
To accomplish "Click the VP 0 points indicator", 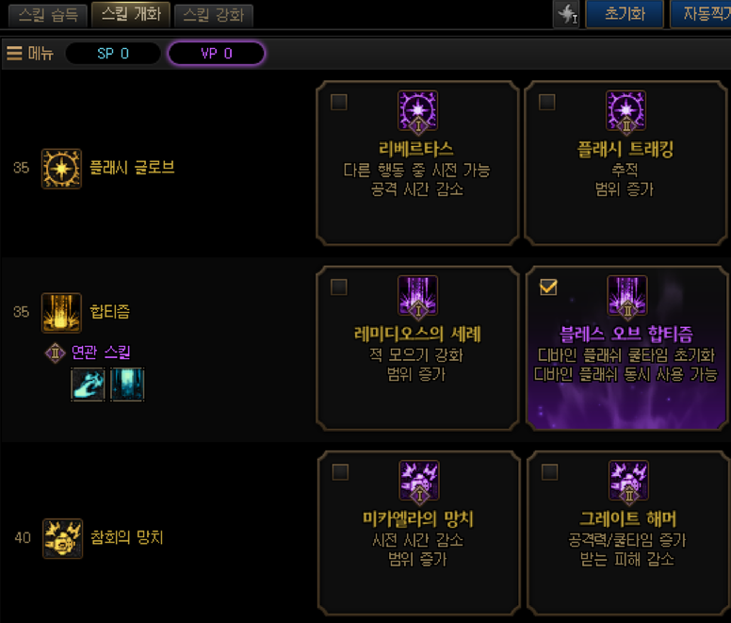I will [x=217, y=53].
